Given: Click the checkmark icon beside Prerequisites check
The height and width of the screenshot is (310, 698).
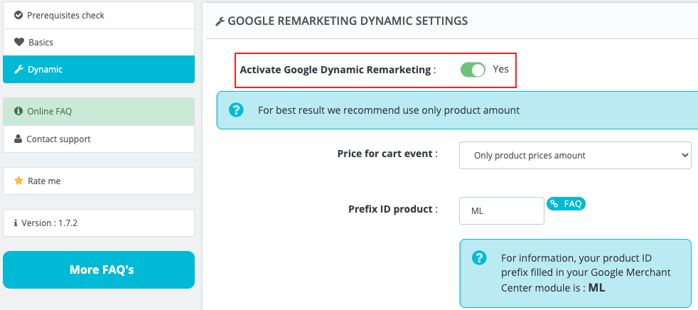Looking at the screenshot, I should [x=18, y=15].
